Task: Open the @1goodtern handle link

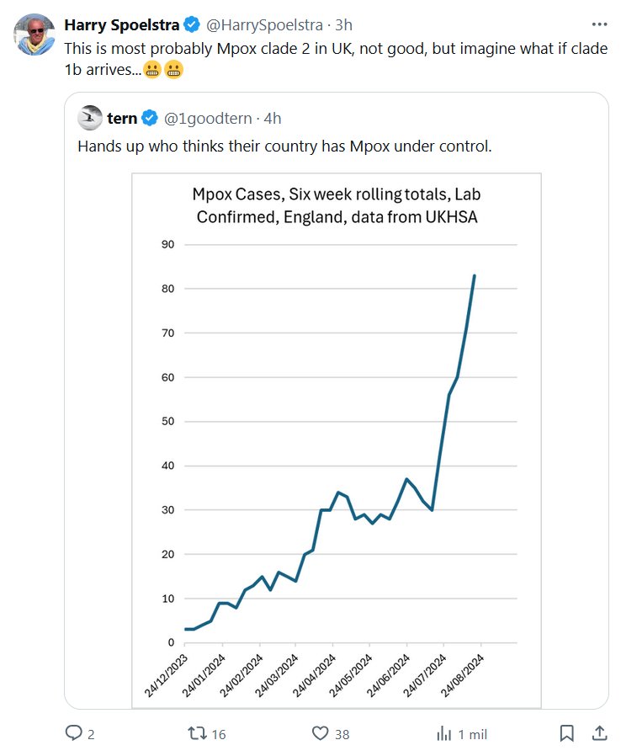Action: pos(207,118)
